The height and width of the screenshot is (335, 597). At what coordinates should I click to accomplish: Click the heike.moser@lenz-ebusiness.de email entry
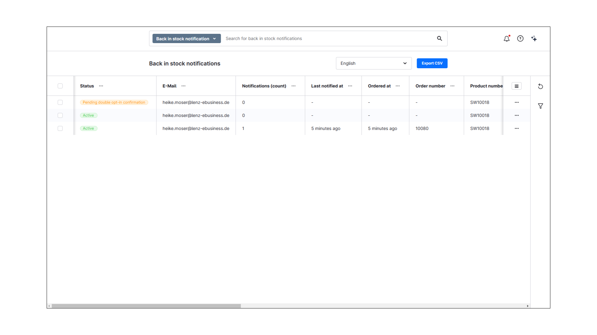pos(196,102)
